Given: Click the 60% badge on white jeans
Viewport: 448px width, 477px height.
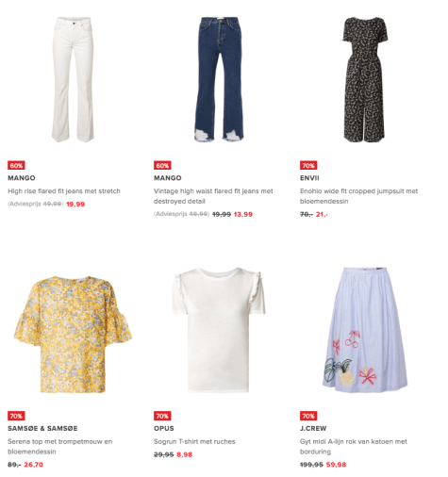Looking at the screenshot, I should [16, 165].
